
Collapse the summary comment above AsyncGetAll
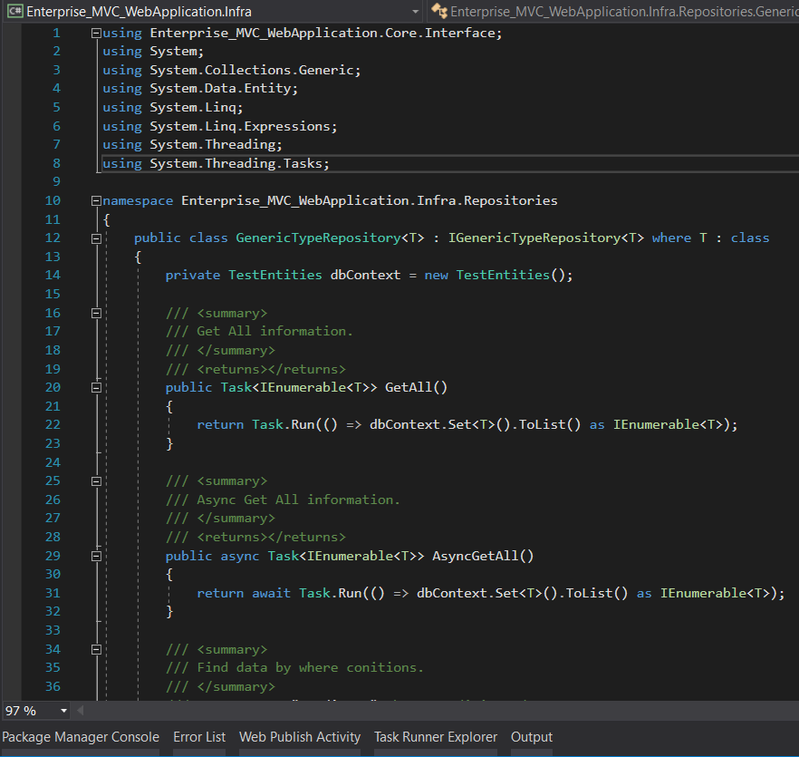click(96, 480)
